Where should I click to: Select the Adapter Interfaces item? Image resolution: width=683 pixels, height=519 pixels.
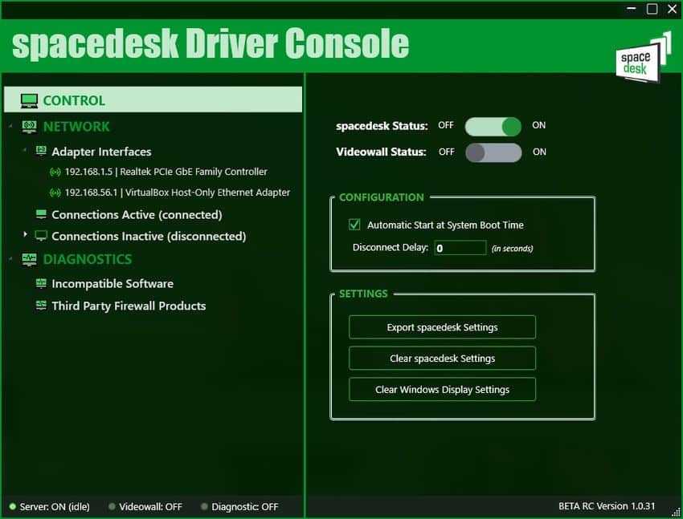[101, 152]
